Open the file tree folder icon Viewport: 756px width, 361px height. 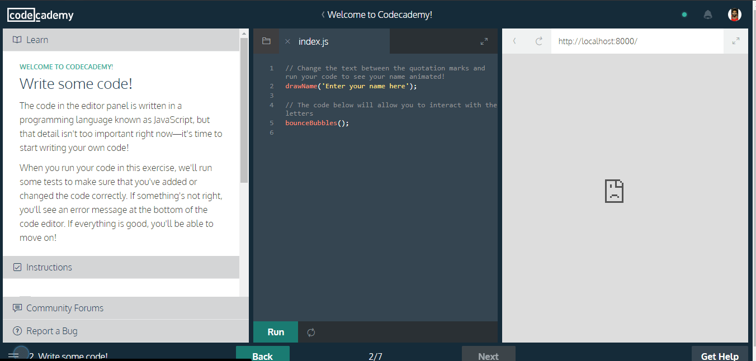(x=266, y=41)
